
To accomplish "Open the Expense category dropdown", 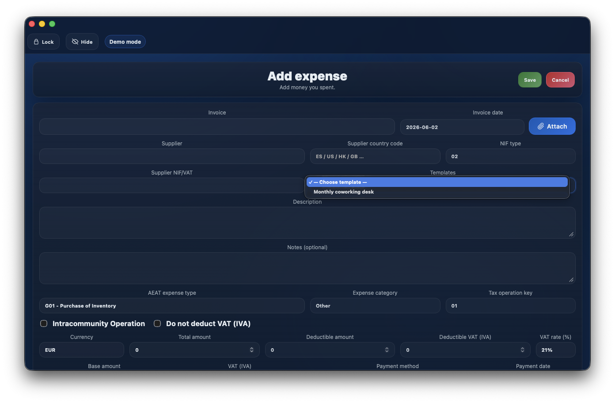I will coord(375,306).
